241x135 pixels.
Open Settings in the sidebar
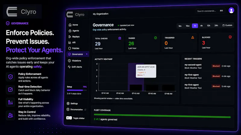(x=72, y=103)
